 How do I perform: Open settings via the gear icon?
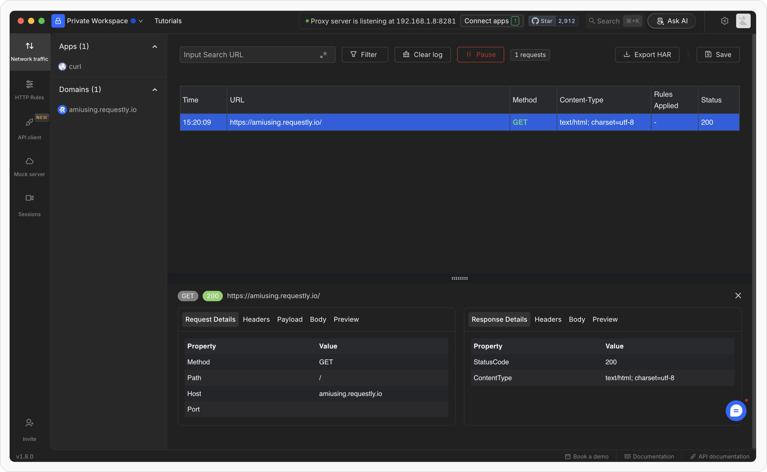(724, 21)
